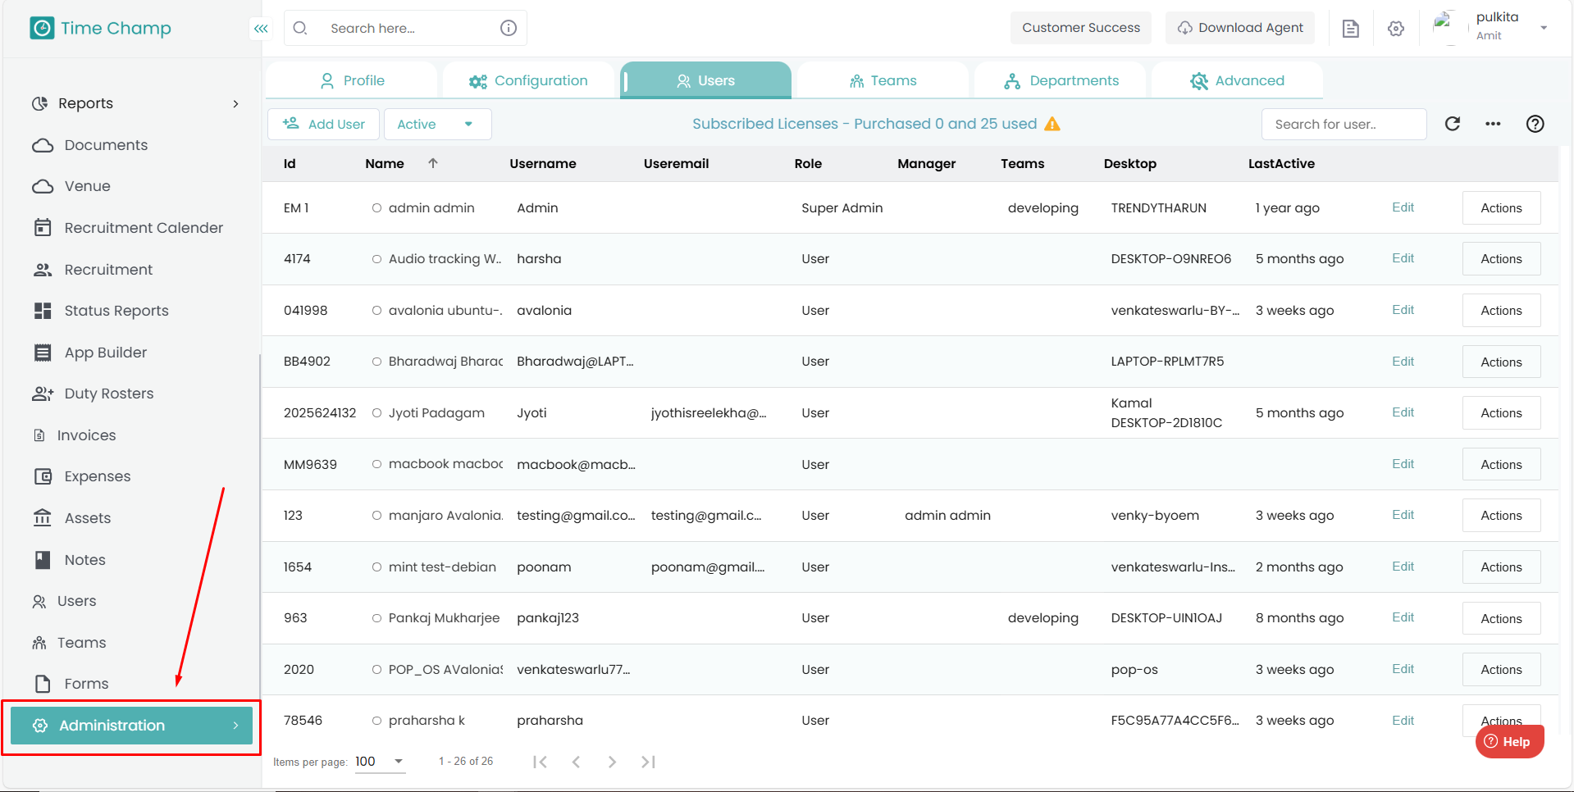Open the Active status filter dropdown
The width and height of the screenshot is (1574, 792).
[x=437, y=125]
